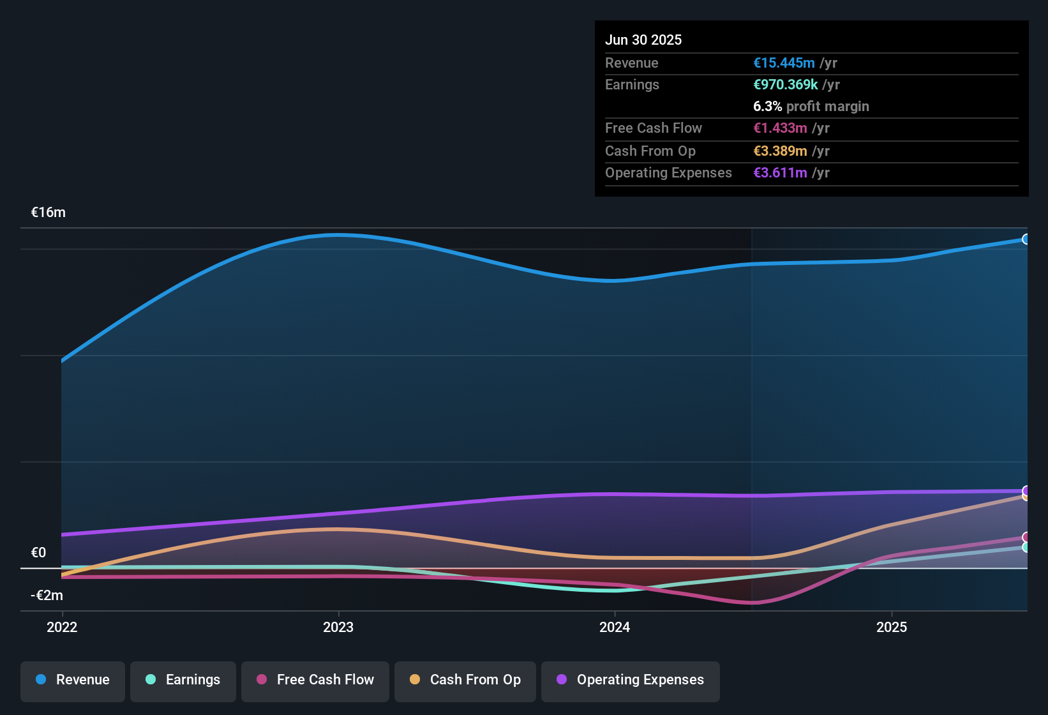This screenshot has height=715, width=1048.
Task: Click the orange Cash From Op dot
Action: (x=414, y=681)
